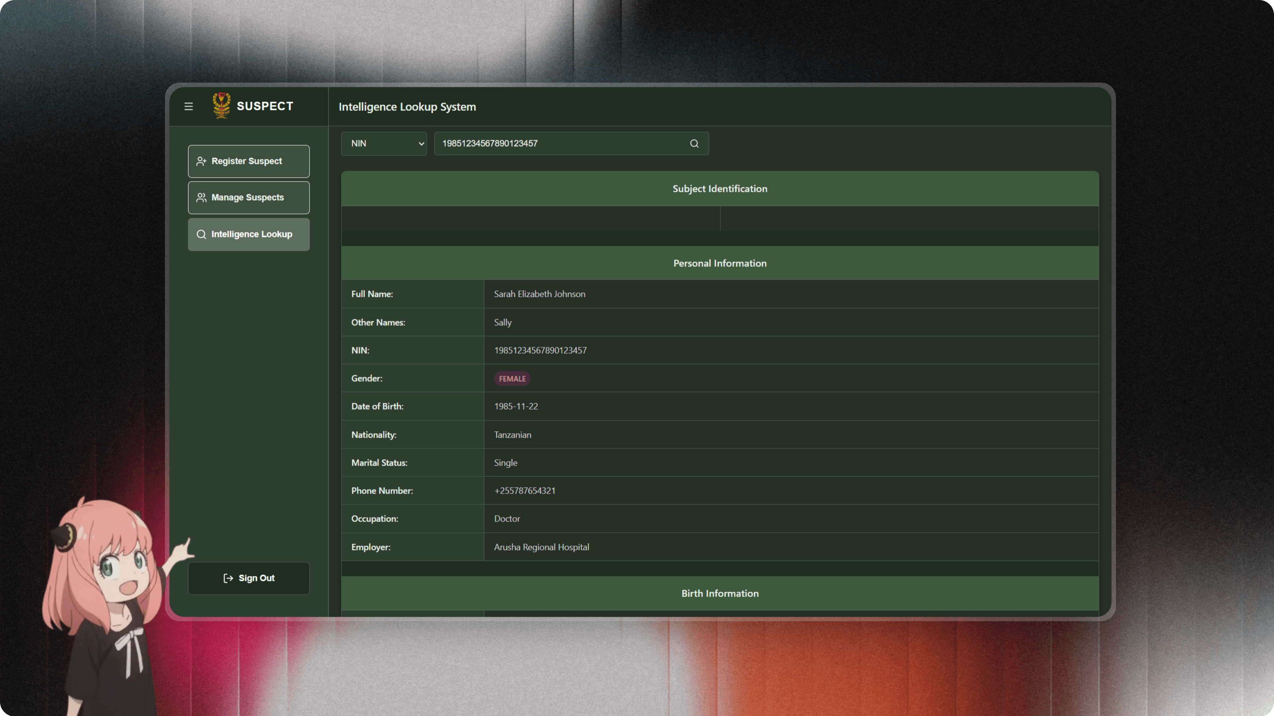Click the NIN search input field

[x=559, y=143]
